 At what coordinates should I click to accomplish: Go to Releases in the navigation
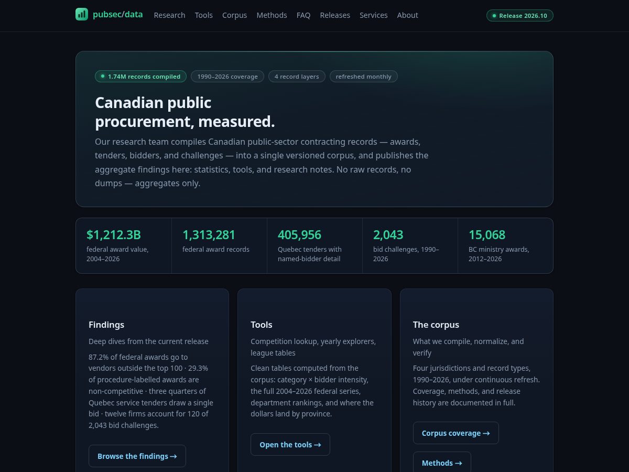(x=335, y=15)
